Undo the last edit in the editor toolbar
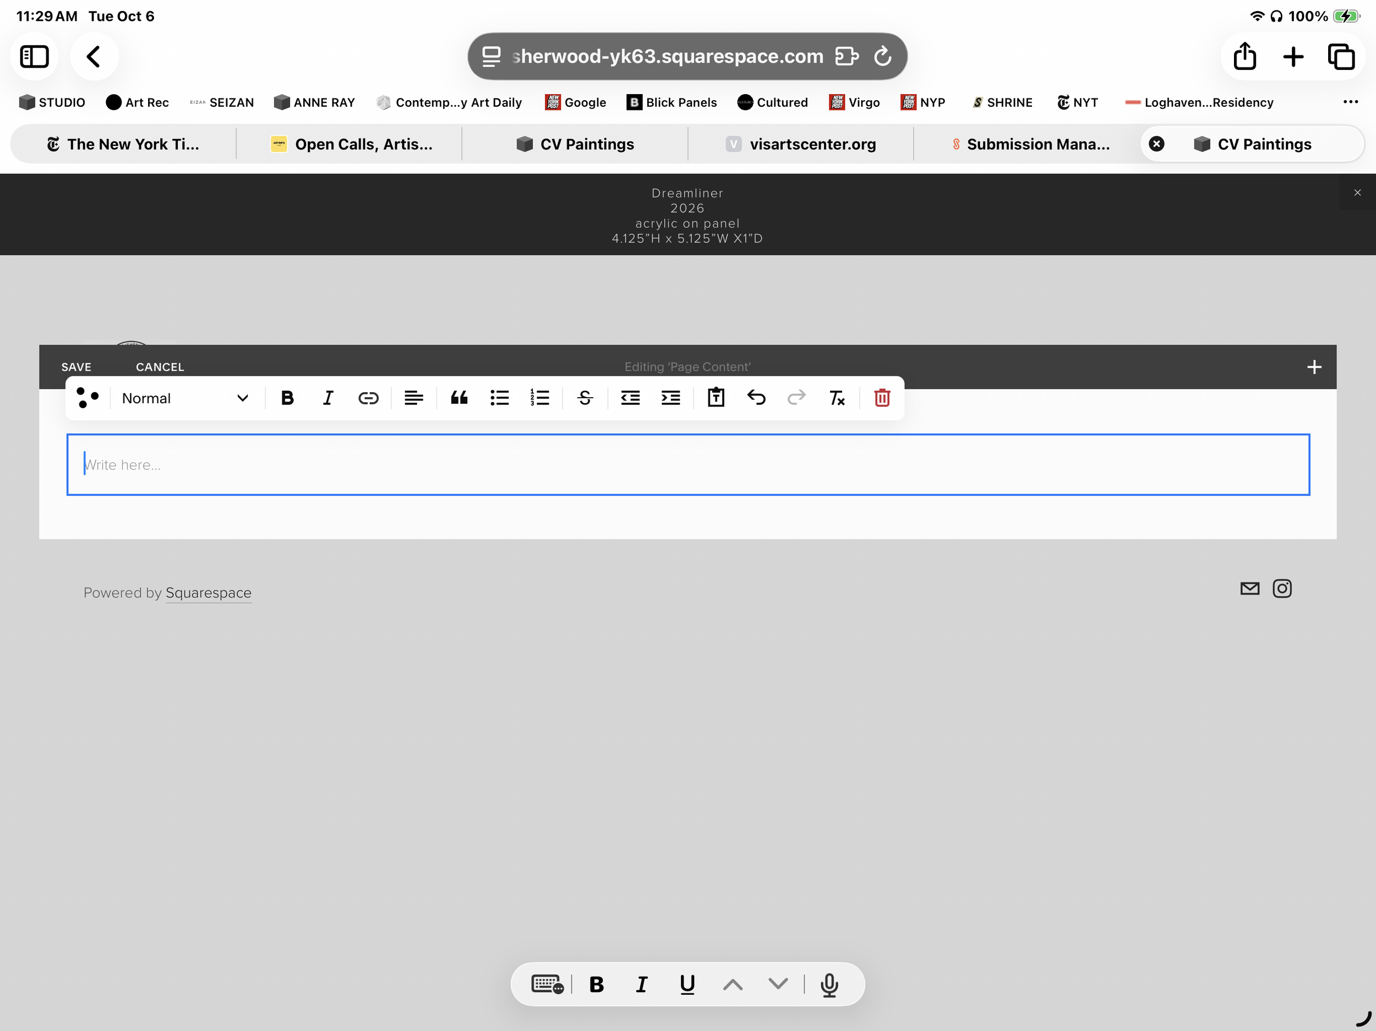Screen dimensions: 1376x1031 pyautogui.click(x=756, y=397)
